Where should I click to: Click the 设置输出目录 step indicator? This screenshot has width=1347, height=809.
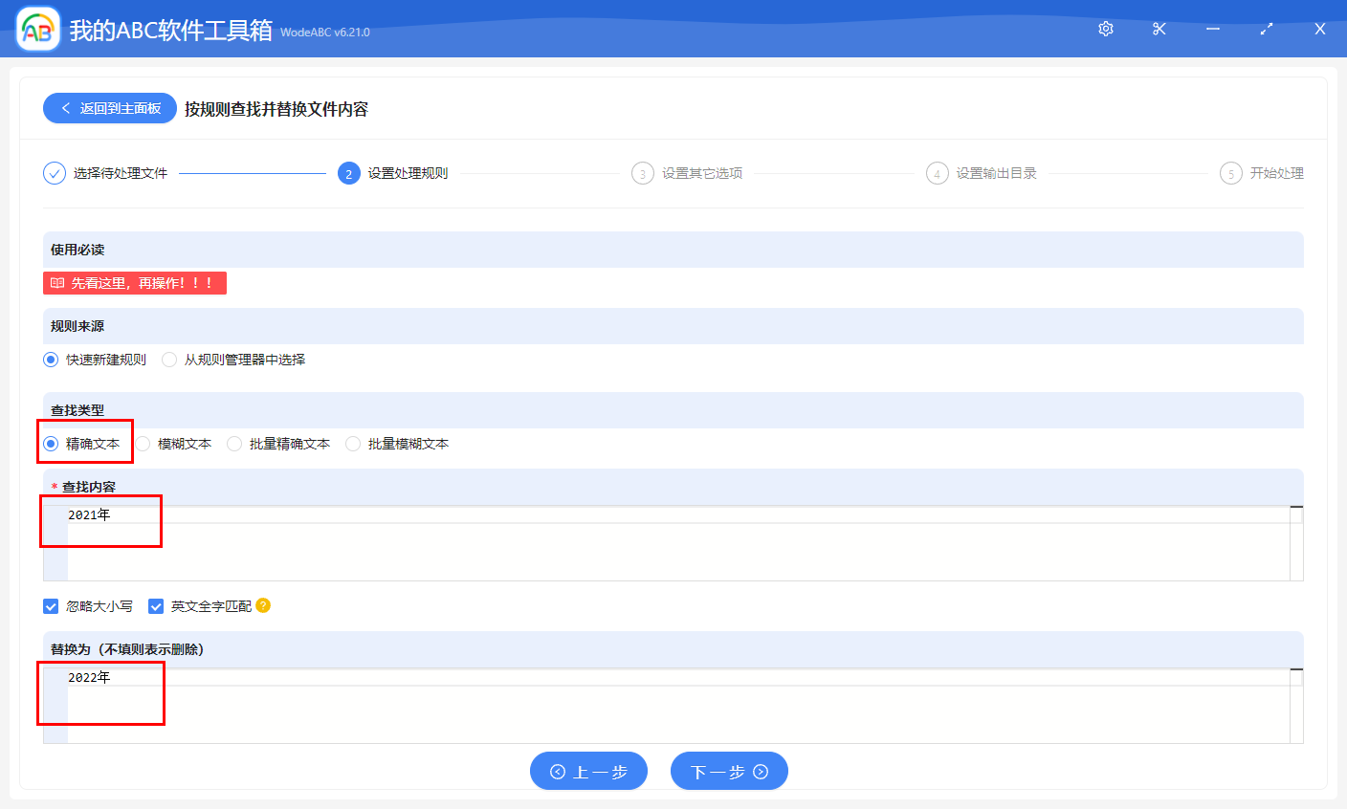coord(938,173)
